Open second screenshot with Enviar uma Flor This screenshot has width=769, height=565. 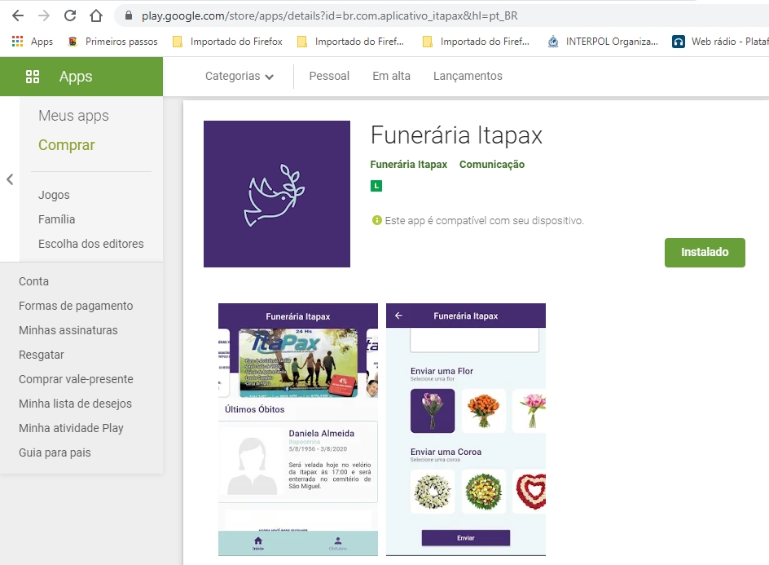(466, 430)
